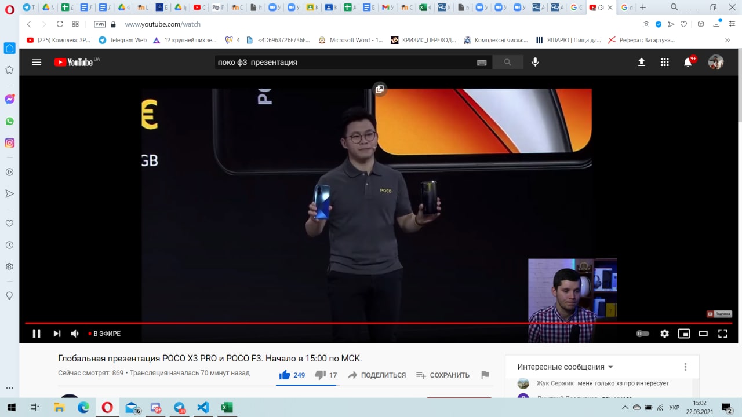Expand the Интересные сообщения chat dropdown
Viewport: 742px width, 417px height.
(565, 367)
